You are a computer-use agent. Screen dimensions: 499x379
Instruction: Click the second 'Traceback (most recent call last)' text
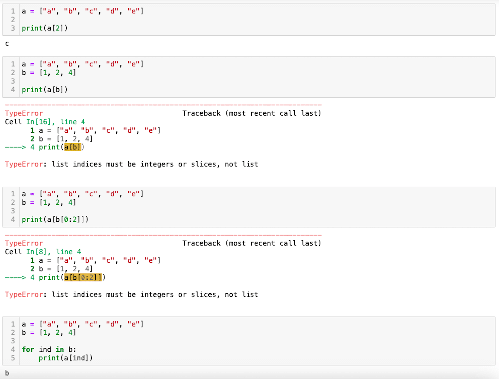point(252,243)
